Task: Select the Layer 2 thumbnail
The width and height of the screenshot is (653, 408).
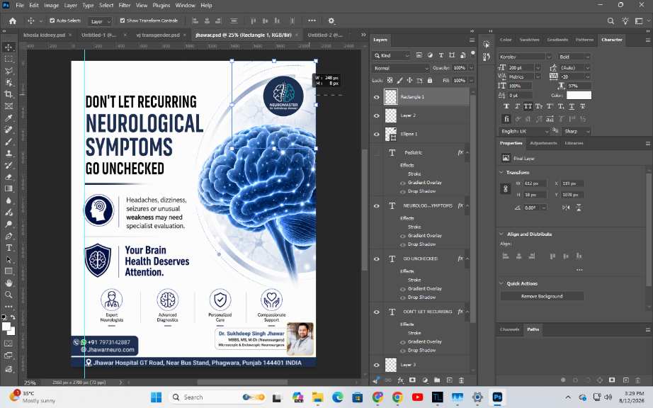Action: (391, 115)
